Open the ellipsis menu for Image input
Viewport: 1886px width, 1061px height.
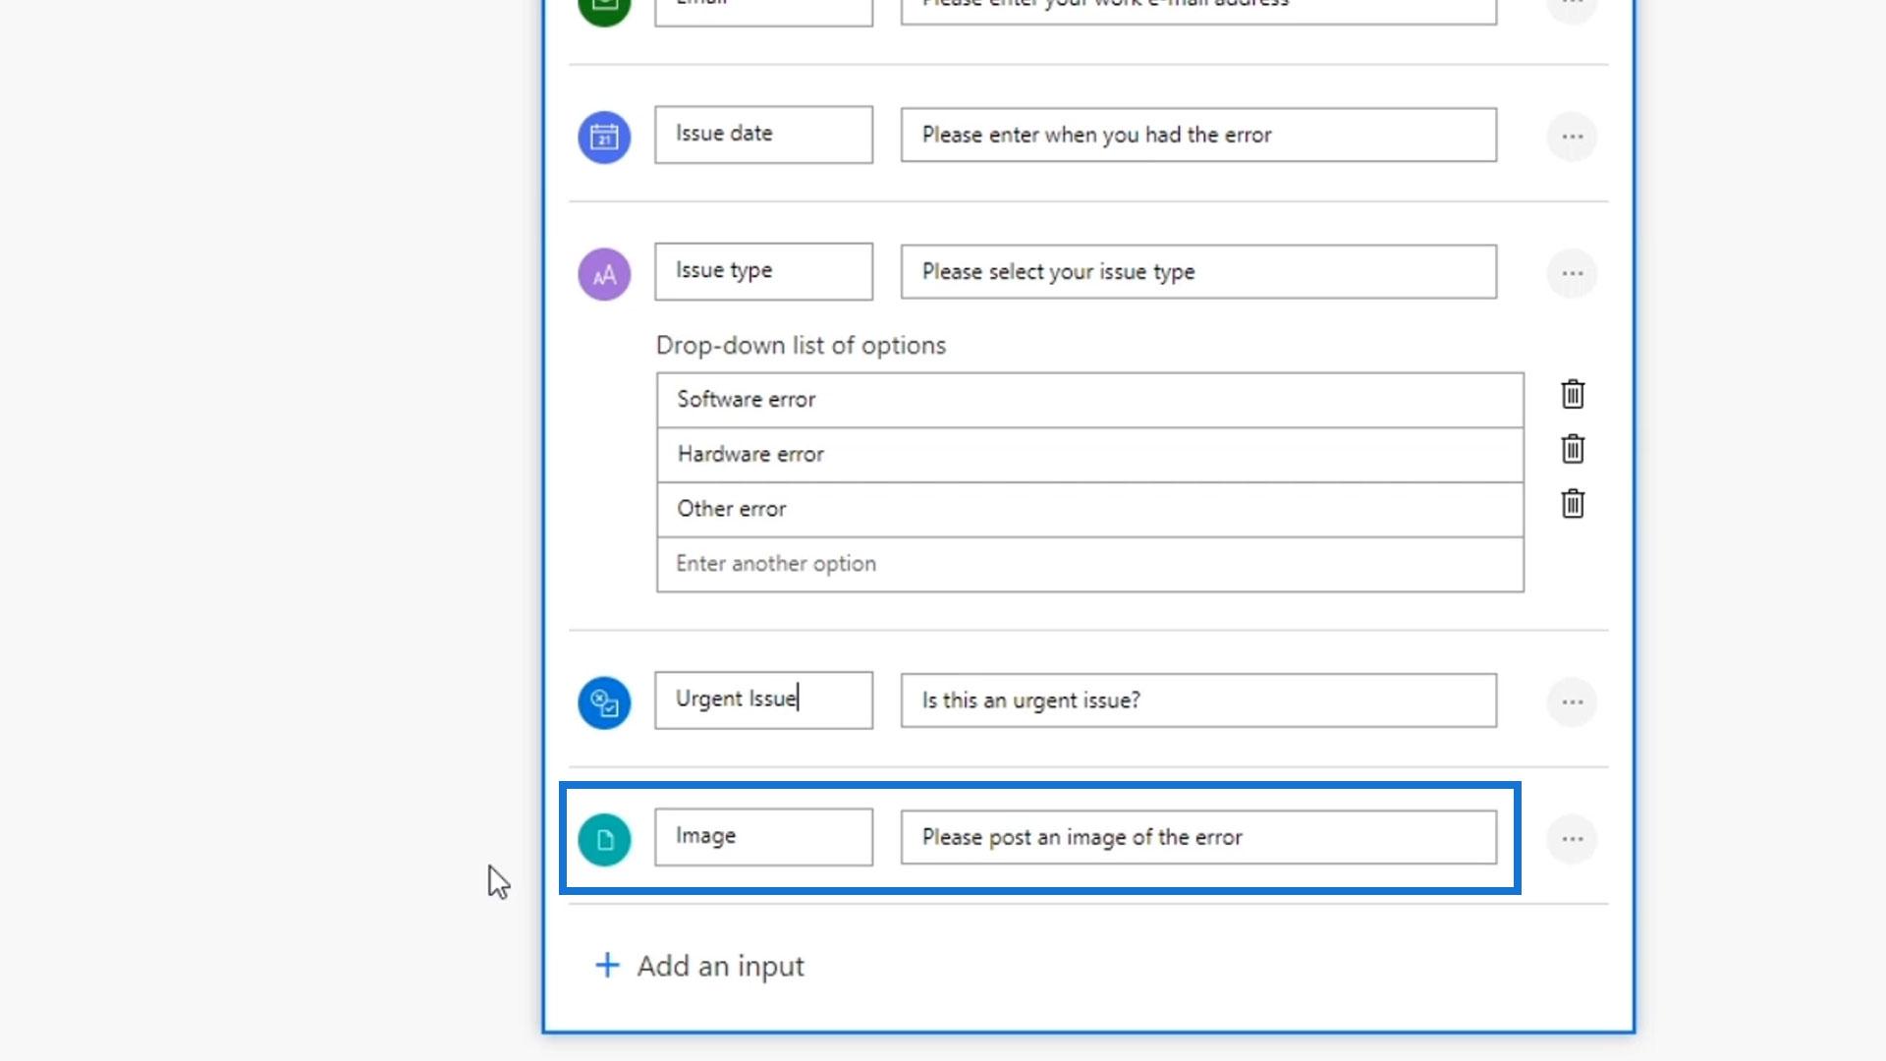pos(1572,839)
